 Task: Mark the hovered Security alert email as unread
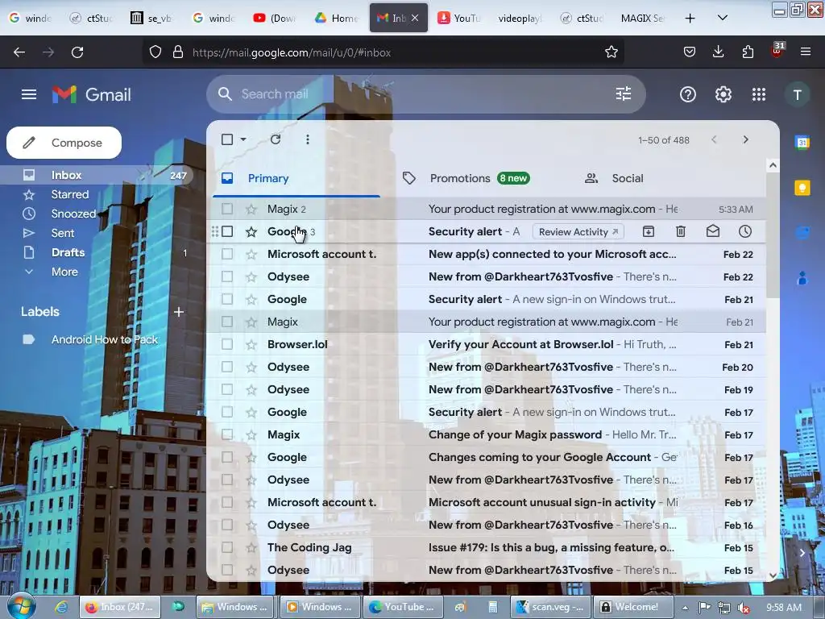pyautogui.click(x=713, y=231)
